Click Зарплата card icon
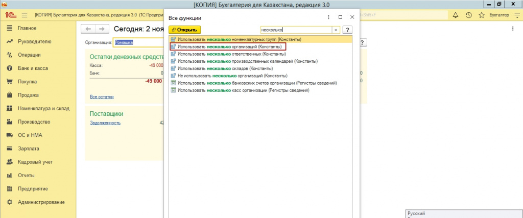The image size is (523, 218). [x=10, y=149]
